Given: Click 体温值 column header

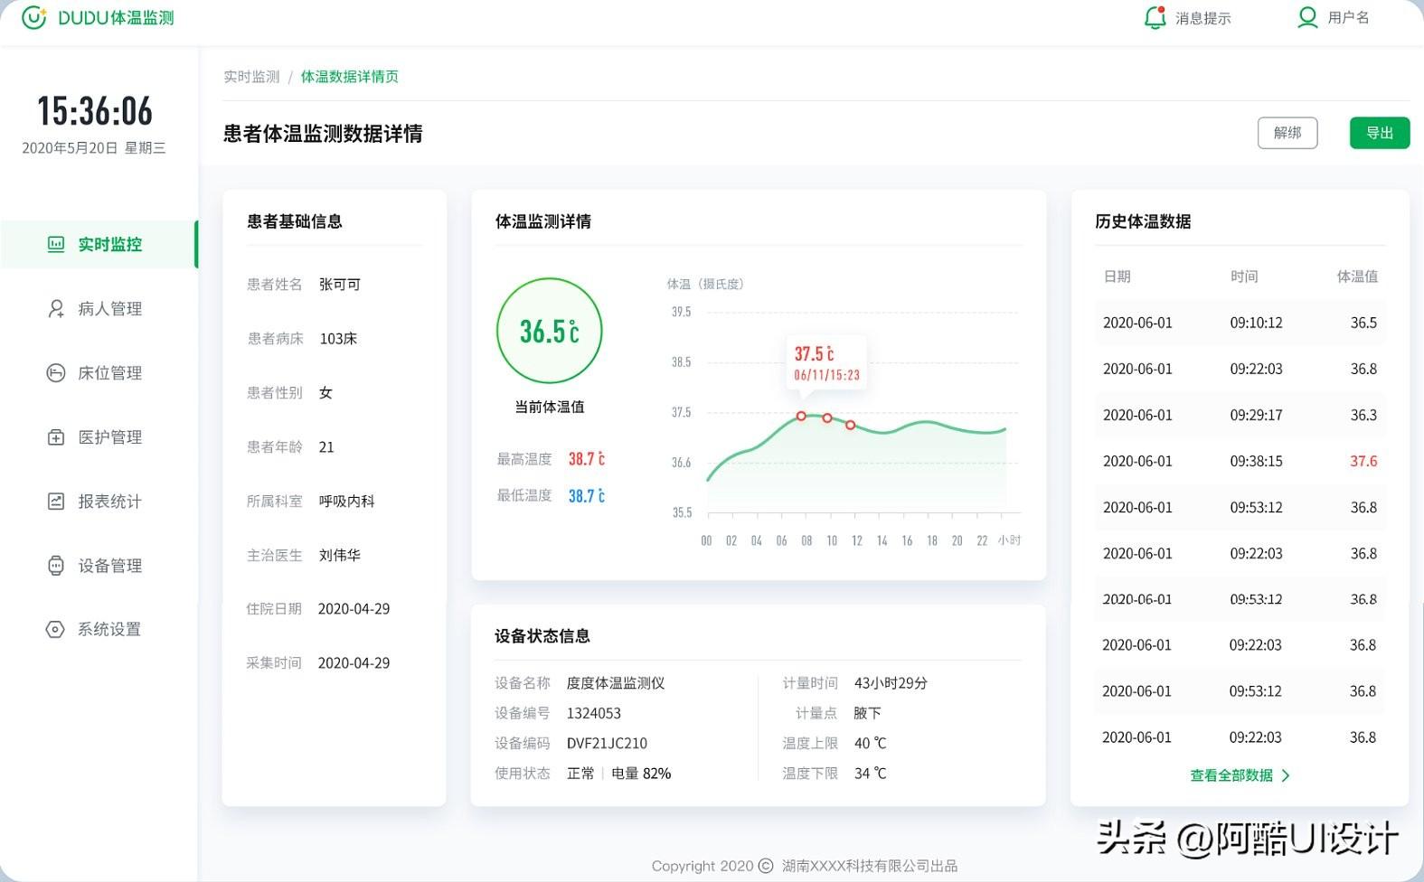Looking at the screenshot, I should tap(1357, 277).
